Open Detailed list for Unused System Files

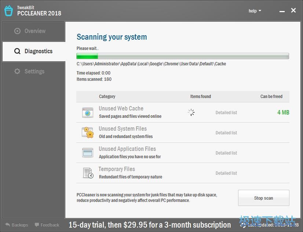click(226, 133)
